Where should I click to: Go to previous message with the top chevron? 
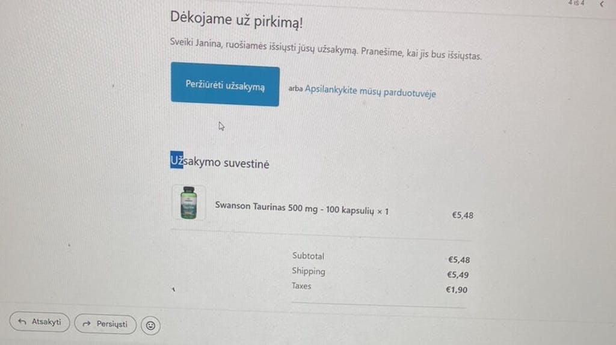coord(602,4)
